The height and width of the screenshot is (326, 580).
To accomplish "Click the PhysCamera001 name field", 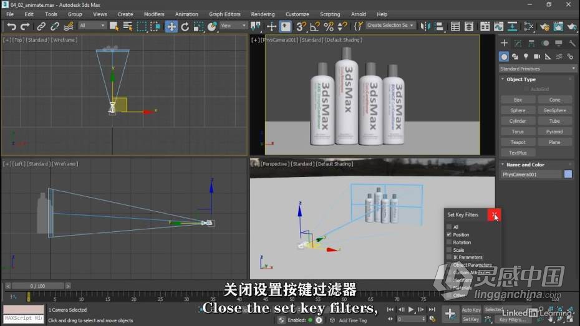I will pos(531,175).
